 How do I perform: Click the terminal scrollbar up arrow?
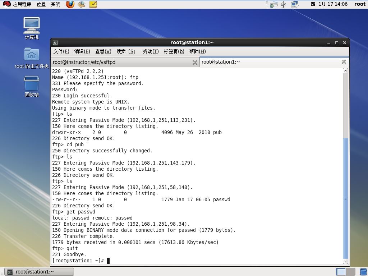click(x=345, y=71)
